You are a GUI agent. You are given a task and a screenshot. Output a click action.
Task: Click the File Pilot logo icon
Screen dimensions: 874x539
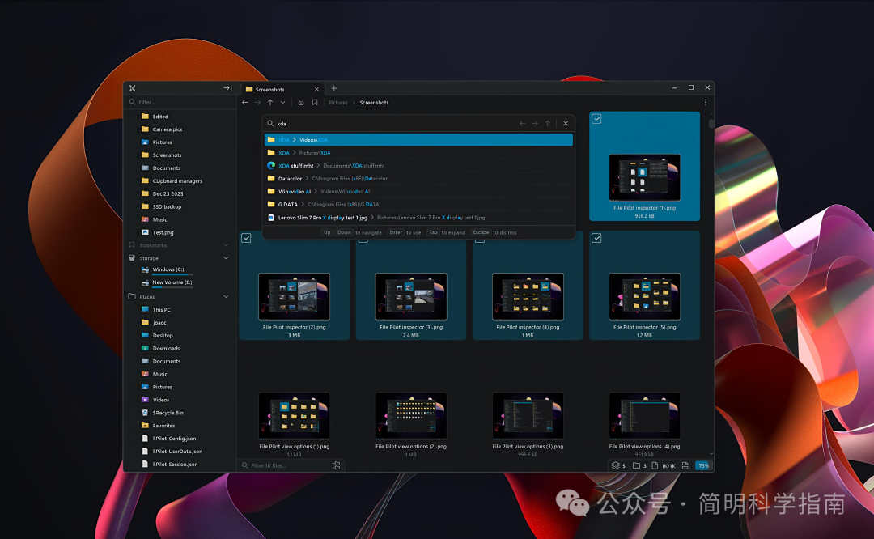coord(132,88)
